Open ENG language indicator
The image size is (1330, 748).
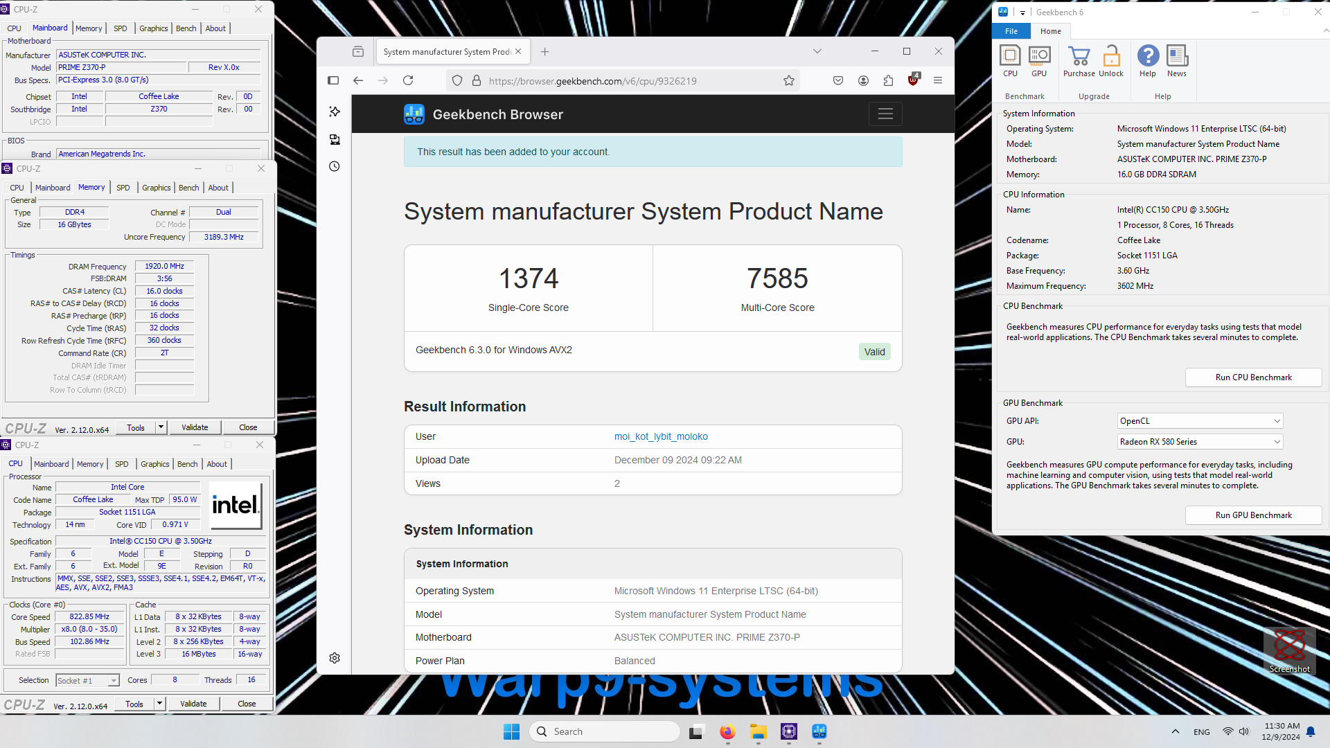point(1201,732)
